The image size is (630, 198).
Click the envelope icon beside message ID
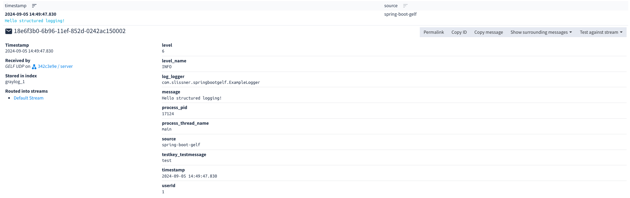point(9,31)
